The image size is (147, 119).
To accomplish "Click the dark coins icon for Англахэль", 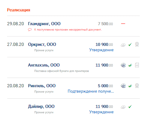I will point(123,65).
